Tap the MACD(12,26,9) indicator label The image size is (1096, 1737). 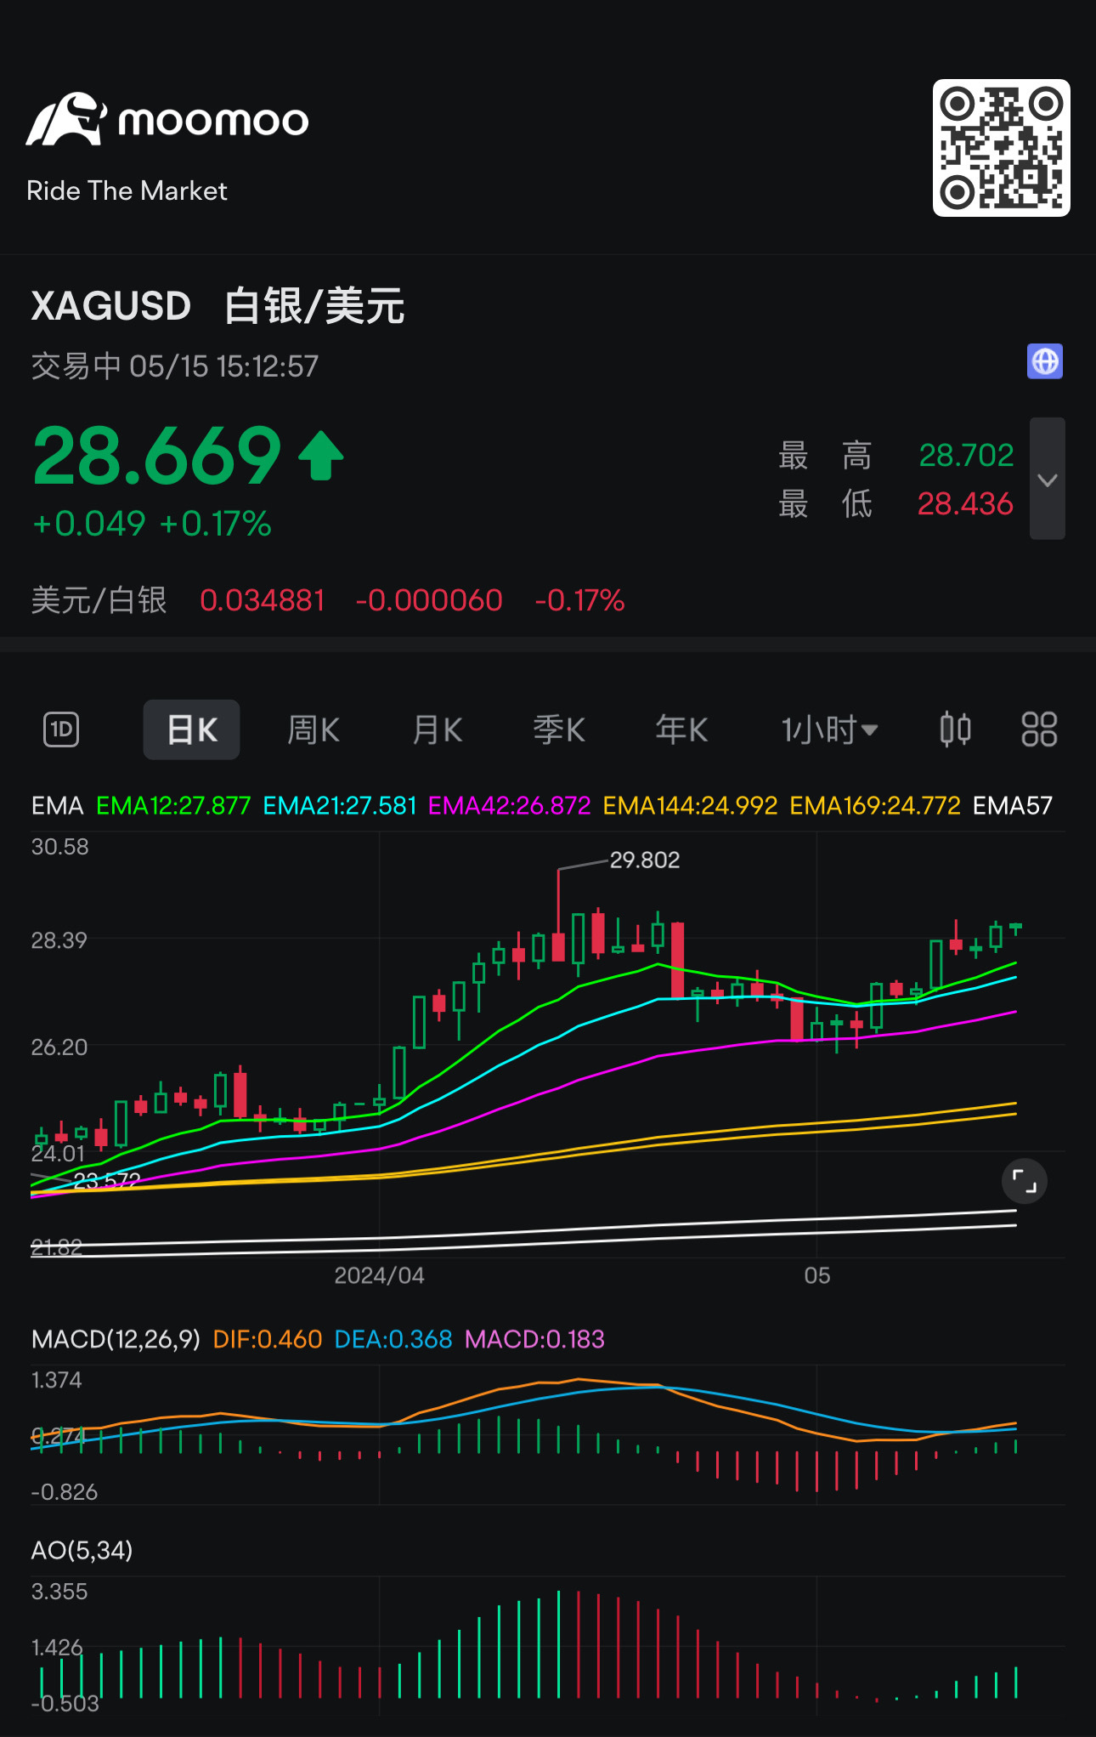click(x=116, y=1340)
